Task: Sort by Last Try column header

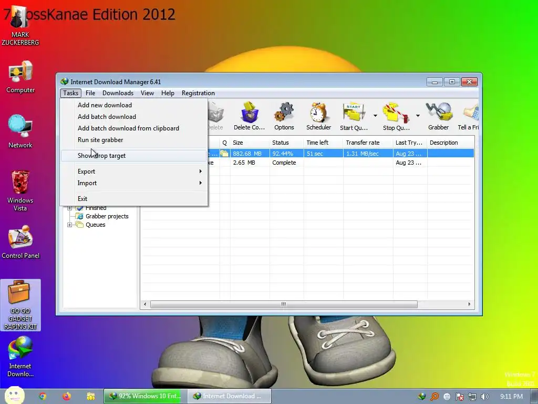Action: point(410,143)
